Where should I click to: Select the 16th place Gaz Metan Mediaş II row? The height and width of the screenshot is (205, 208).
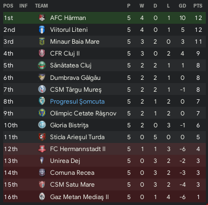[105, 196]
